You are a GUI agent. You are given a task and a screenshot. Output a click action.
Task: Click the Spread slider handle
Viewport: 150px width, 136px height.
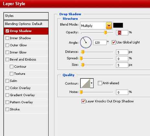click(x=81, y=59)
